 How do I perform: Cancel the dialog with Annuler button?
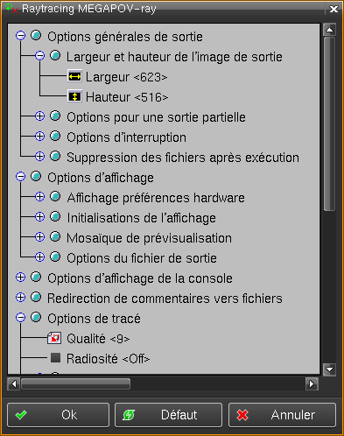tap(282, 415)
